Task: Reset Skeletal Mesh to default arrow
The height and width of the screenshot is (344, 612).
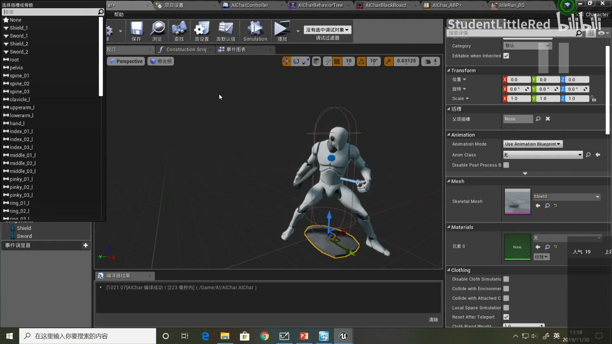Action: click(555, 206)
